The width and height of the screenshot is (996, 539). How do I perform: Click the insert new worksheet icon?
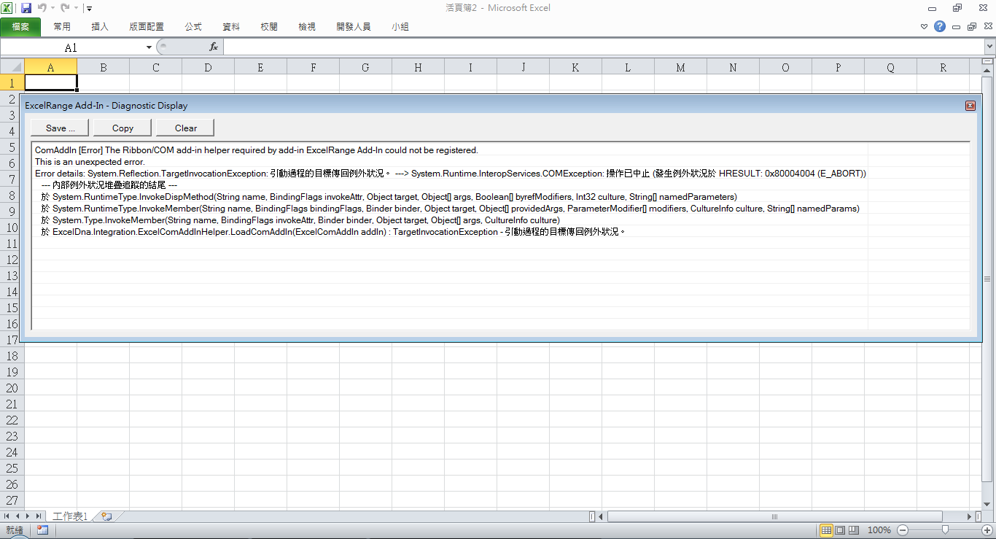point(107,516)
